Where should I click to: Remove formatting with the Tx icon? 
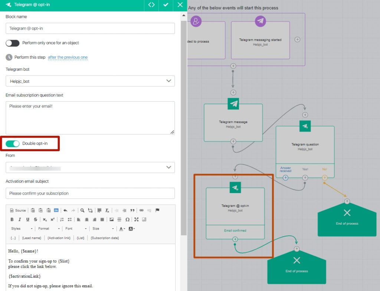pyautogui.click(x=107, y=211)
